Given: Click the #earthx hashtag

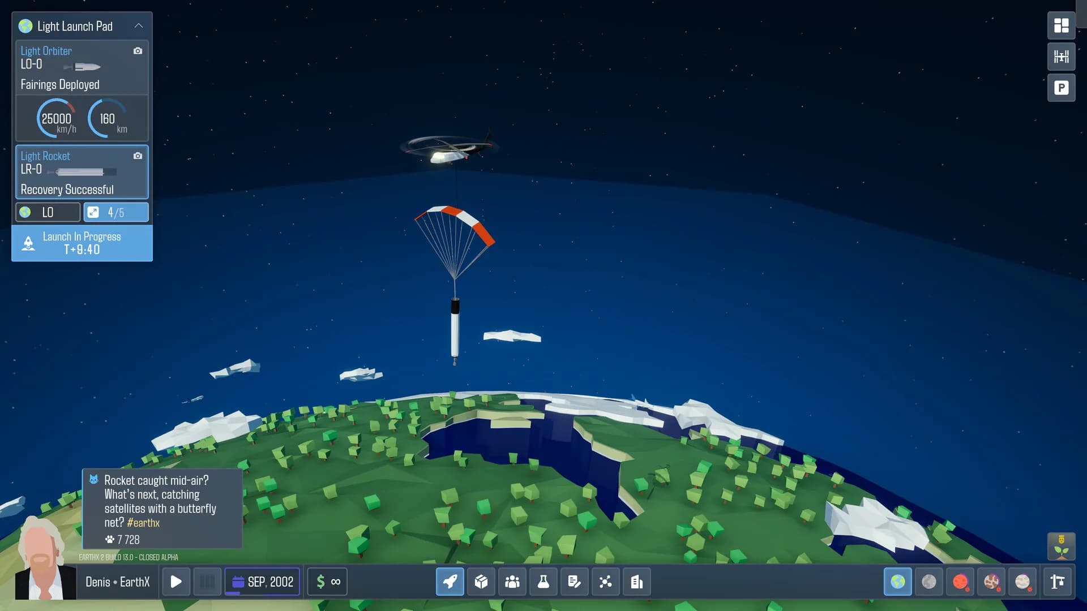Looking at the screenshot, I should click(x=143, y=523).
